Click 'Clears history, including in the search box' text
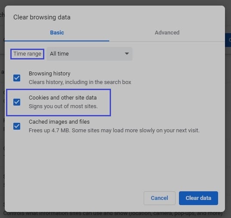Screen dimensions: 231x218 (80, 82)
